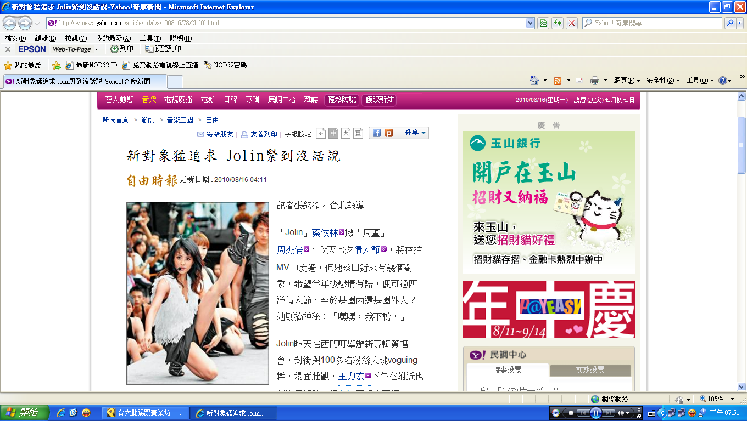747x421 pixels.
Task: Click the address bar URL field
Action: (286, 23)
